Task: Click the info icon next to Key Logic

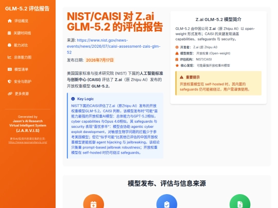Action: pos(73,99)
